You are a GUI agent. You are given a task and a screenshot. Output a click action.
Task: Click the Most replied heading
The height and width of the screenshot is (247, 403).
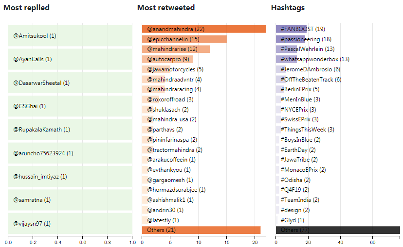tap(27, 8)
